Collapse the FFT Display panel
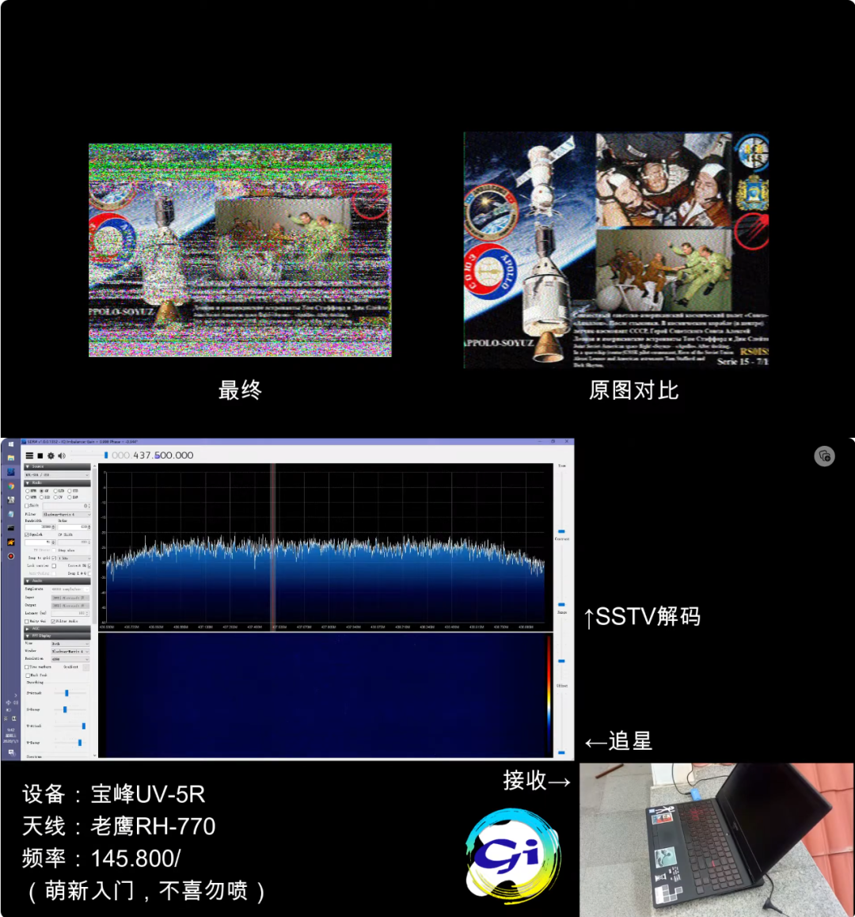The width and height of the screenshot is (855, 917). pyautogui.click(x=57, y=636)
